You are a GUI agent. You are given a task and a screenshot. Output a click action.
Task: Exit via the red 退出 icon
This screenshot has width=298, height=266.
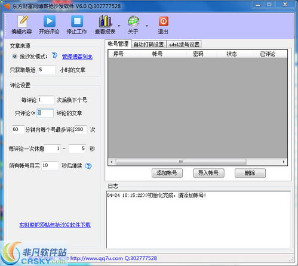(x=164, y=24)
